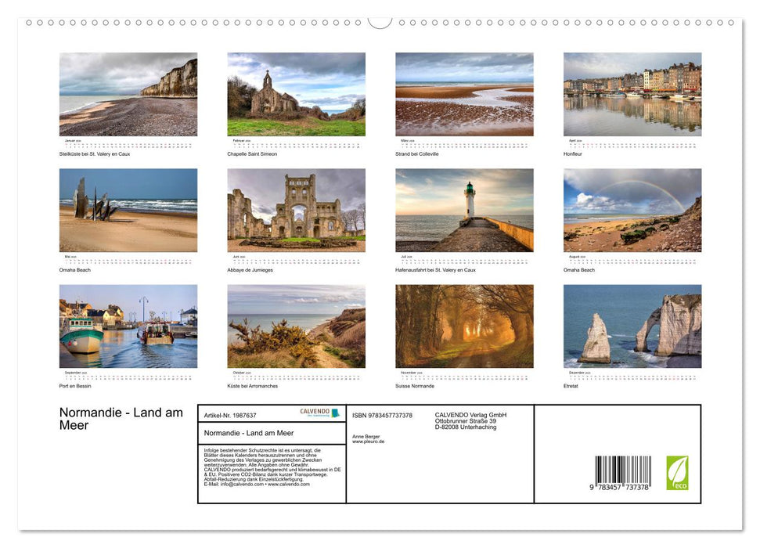760x548 pixels.
Task: Select the Omaha Beach May thumbnail
Action: pyautogui.click(x=128, y=209)
